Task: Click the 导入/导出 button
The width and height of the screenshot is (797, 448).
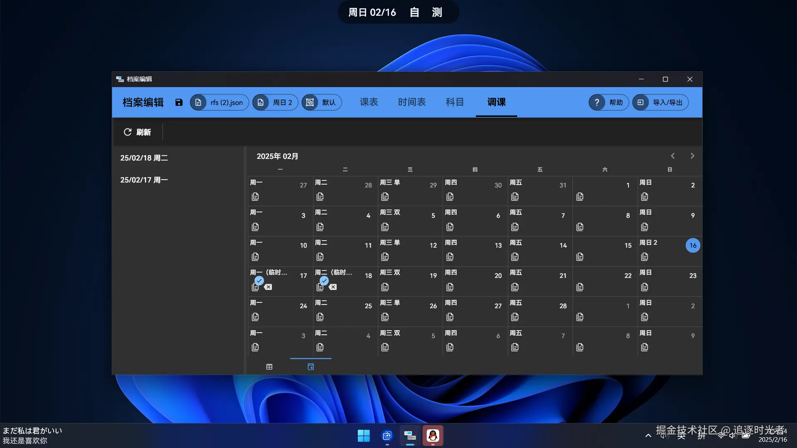Action: [x=660, y=102]
